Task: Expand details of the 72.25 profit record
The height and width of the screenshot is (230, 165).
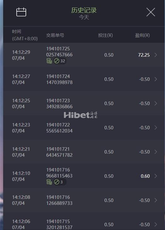Action: (x=156, y=55)
